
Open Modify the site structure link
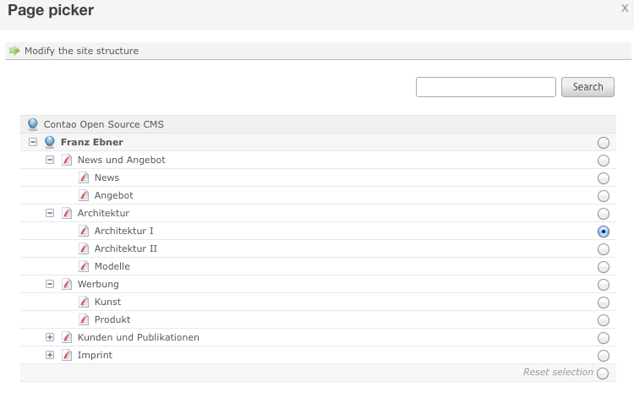coord(81,51)
